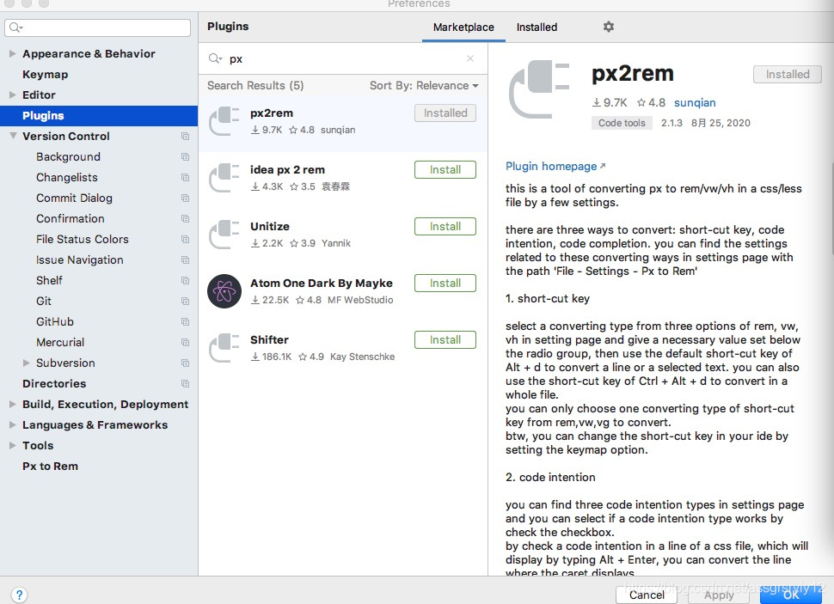This screenshot has height=604, width=834.
Task: Click the Apply button
Action: click(719, 595)
